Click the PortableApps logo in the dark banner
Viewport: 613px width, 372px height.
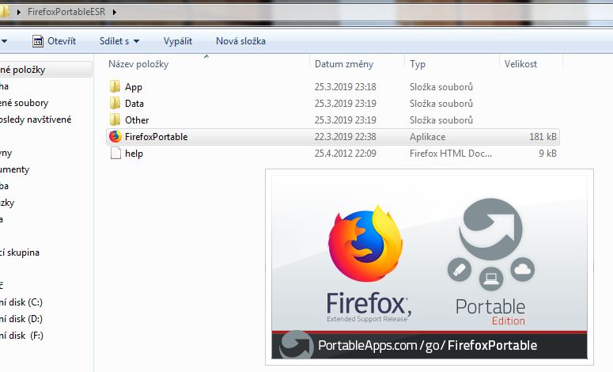point(297,344)
